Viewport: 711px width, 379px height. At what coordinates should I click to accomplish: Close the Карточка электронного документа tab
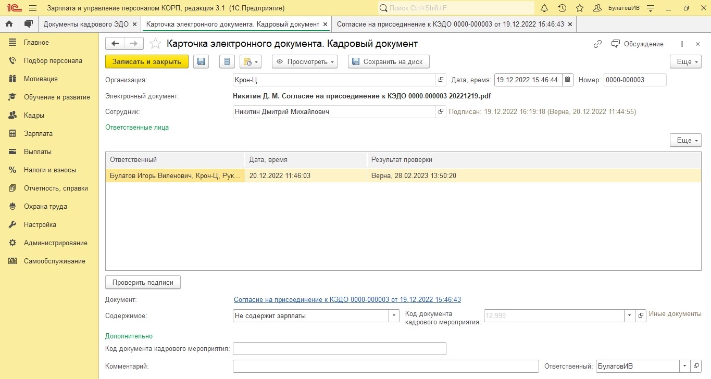click(x=326, y=24)
